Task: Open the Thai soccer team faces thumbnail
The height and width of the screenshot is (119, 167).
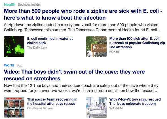Action: point(14,107)
